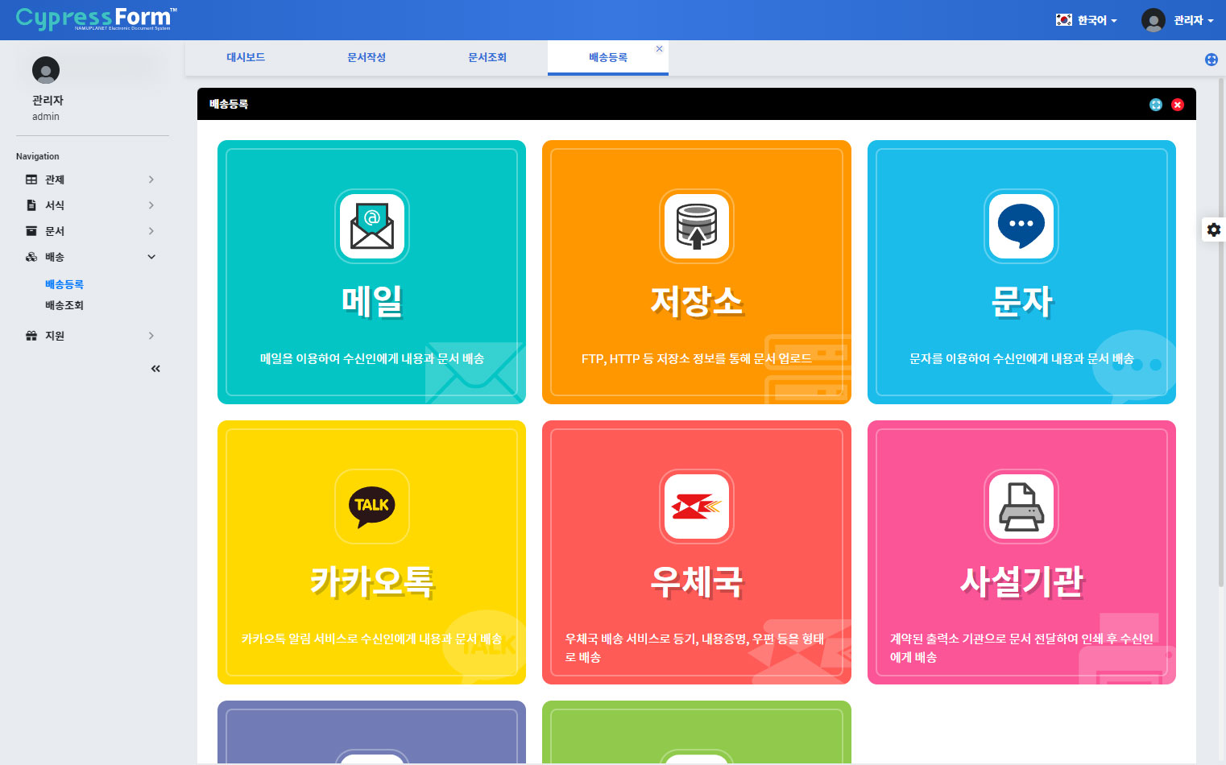Click the blue refresh icon in 배송등록 header
Image resolution: width=1226 pixels, height=765 pixels.
(1156, 105)
